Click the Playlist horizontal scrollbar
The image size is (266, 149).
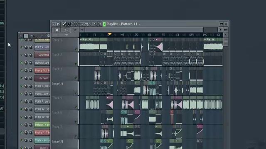tap(144, 30)
